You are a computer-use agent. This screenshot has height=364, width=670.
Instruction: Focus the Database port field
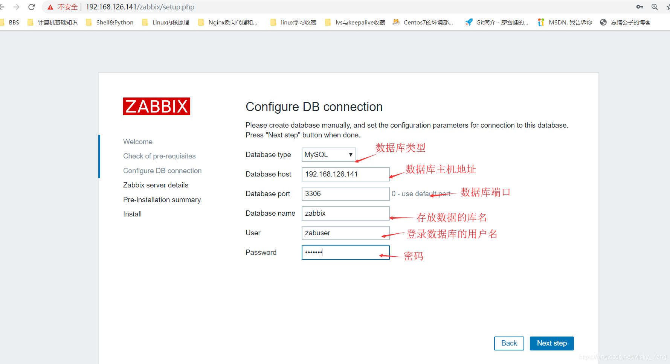click(x=345, y=194)
